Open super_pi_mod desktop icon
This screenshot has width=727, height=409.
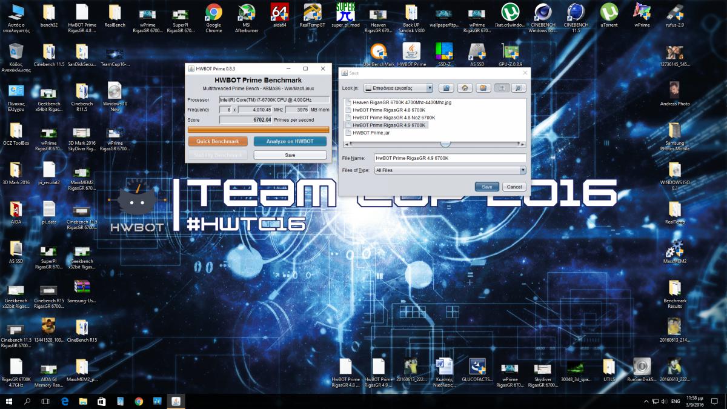coord(345,15)
